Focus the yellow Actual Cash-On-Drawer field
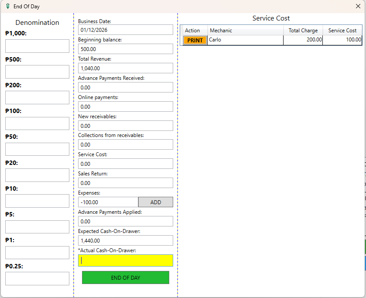366x298 pixels. click(x=126, y=260)
